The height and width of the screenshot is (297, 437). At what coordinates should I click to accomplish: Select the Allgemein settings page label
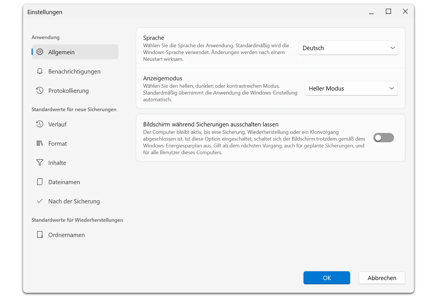[x=61, y=52]
